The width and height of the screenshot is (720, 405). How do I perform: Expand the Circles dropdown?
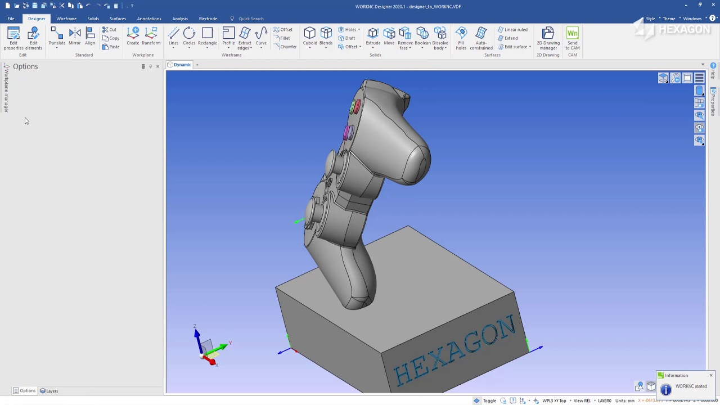pyautogui.click(x=189, y=47)
